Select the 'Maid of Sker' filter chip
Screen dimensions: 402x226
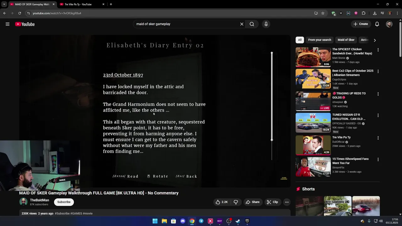click(x=346, y=40)
